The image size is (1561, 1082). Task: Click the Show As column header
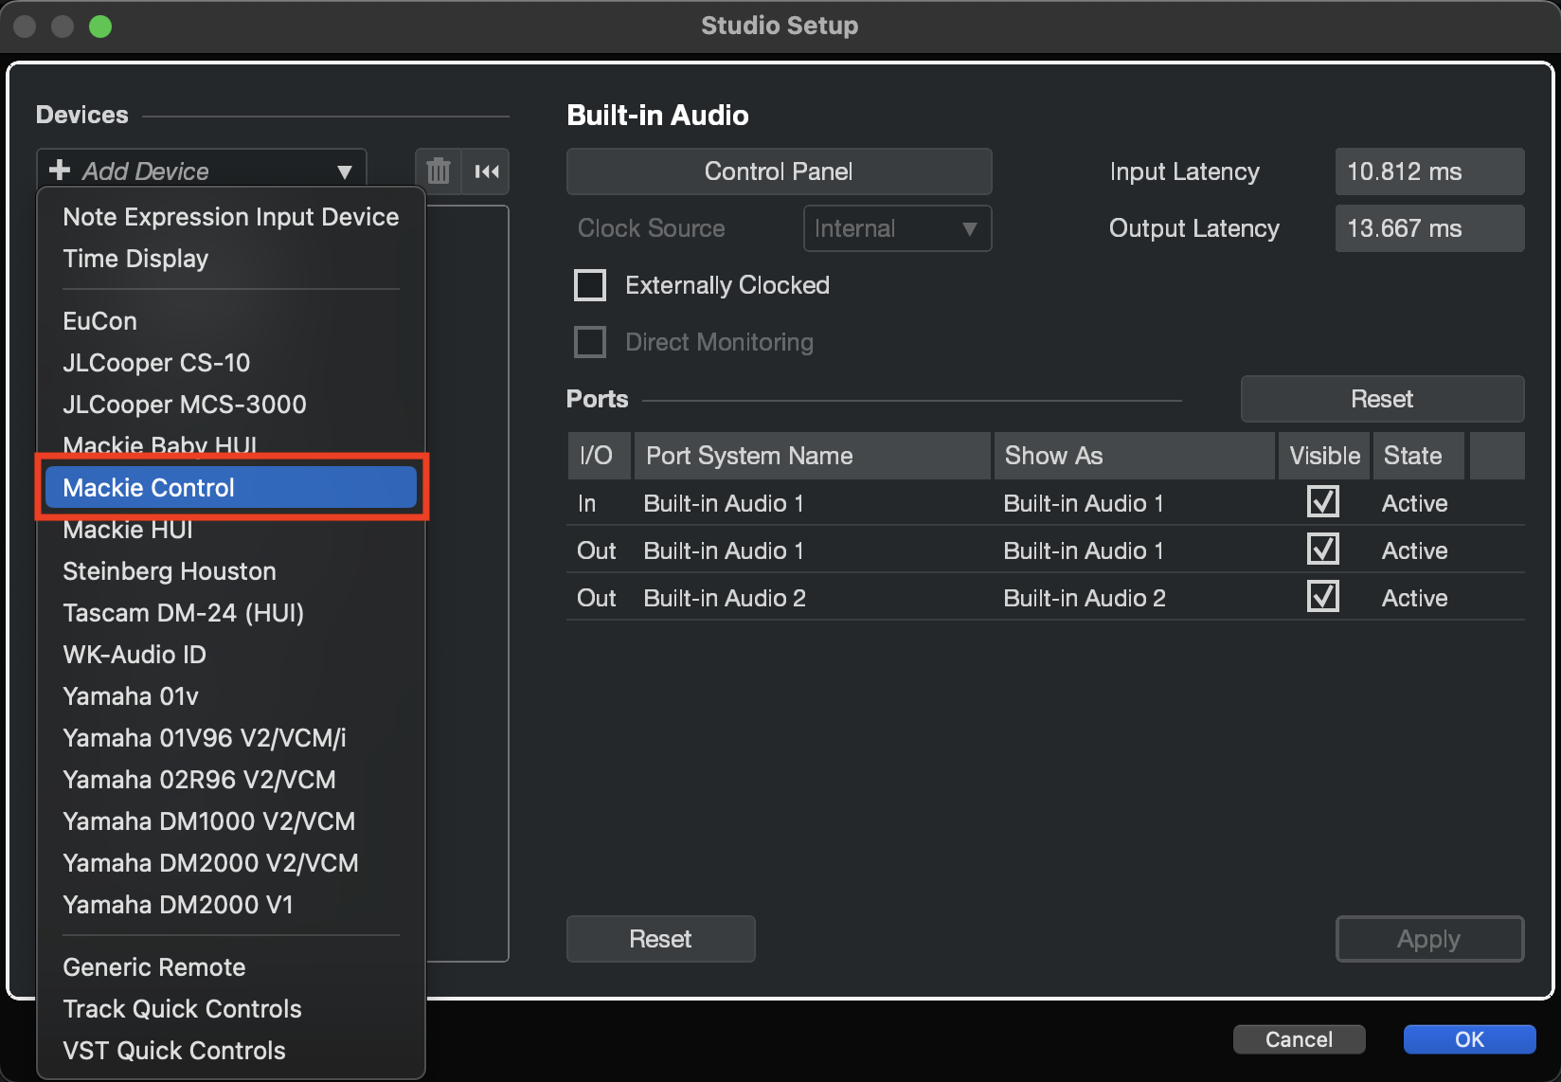coord(1134,456)
